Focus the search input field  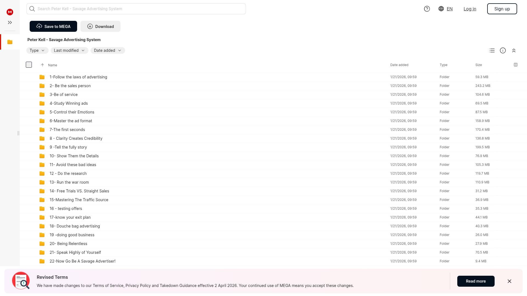137,9
